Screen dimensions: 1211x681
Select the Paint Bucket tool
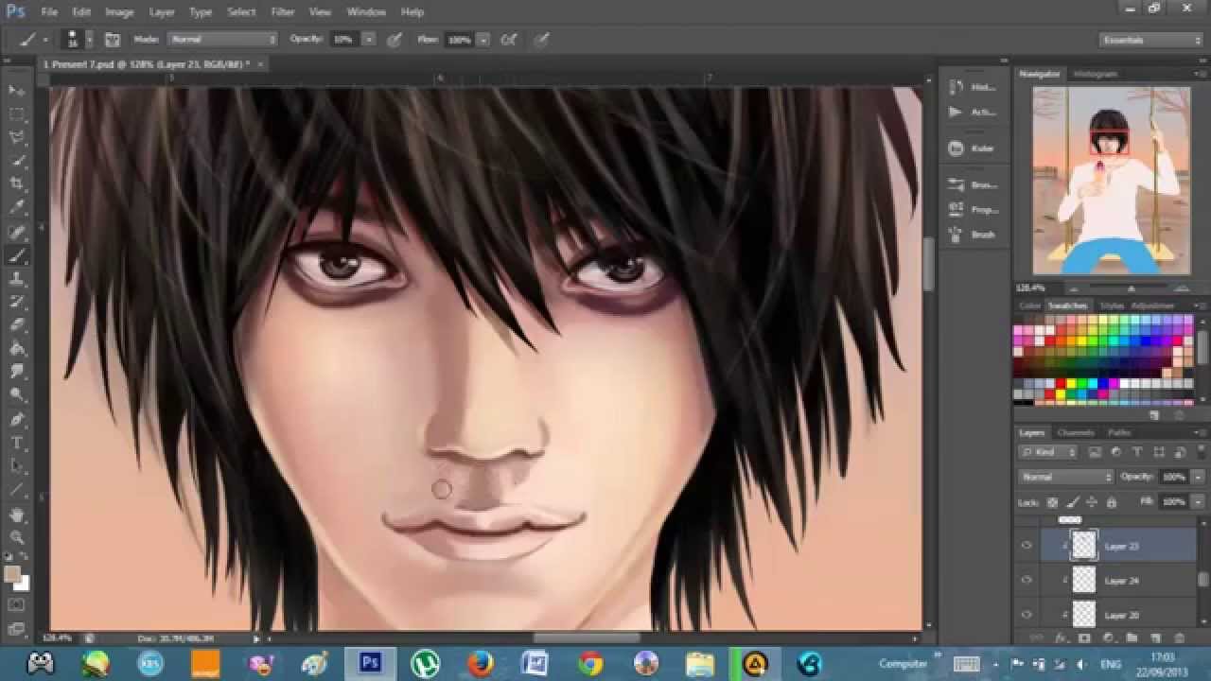click(x=17, y=349)
